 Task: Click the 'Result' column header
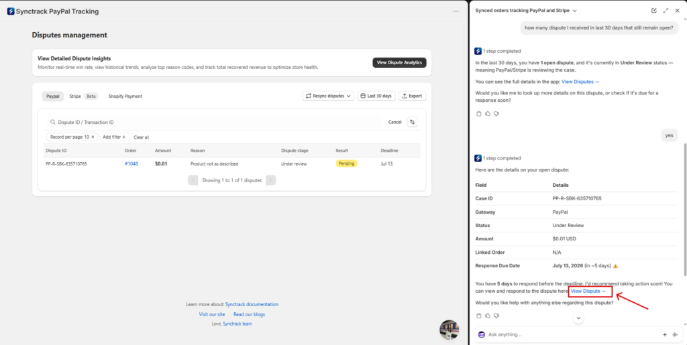[341, 151]
